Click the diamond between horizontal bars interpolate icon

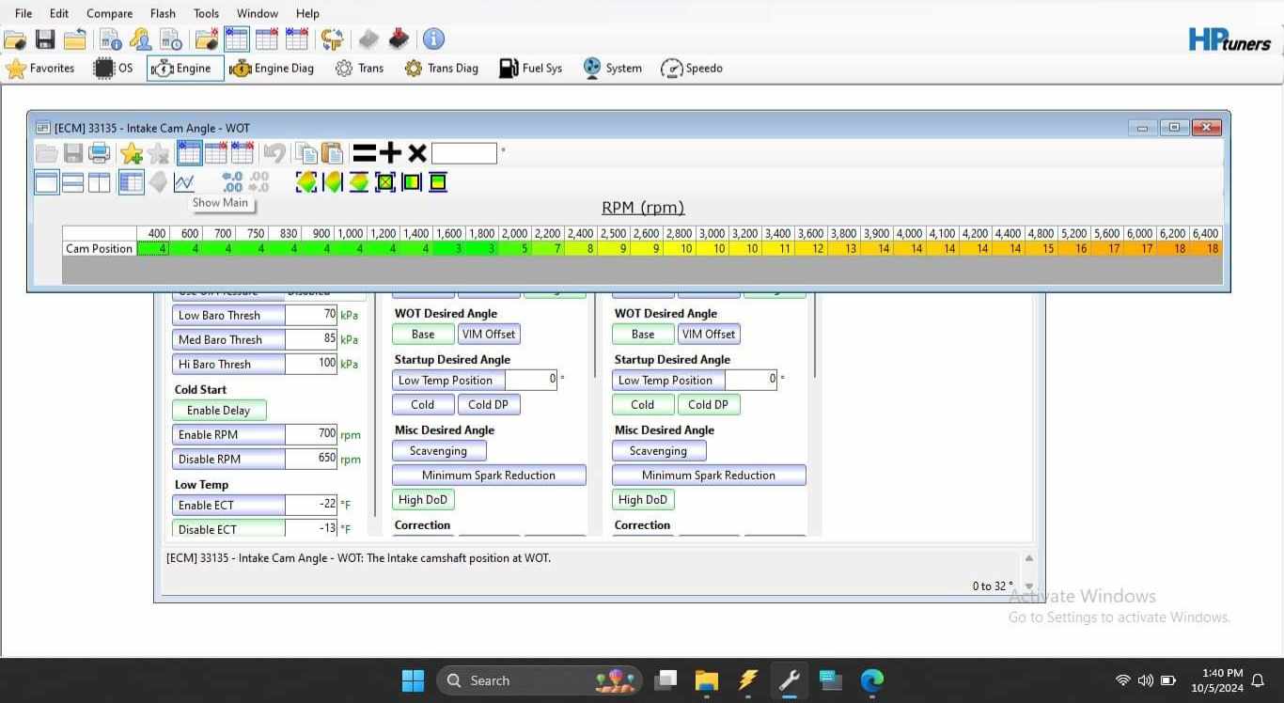[x=359, y=182]
